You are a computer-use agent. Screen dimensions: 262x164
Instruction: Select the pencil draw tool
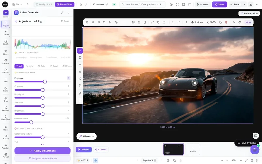click(80, 93)
